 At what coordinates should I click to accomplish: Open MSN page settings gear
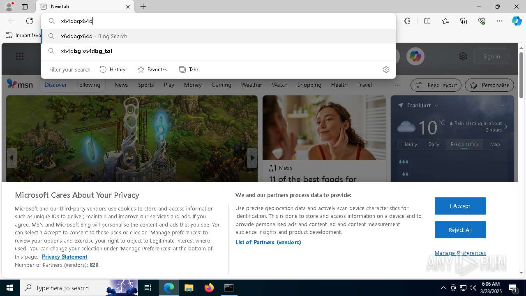click(x=463, y=56)
